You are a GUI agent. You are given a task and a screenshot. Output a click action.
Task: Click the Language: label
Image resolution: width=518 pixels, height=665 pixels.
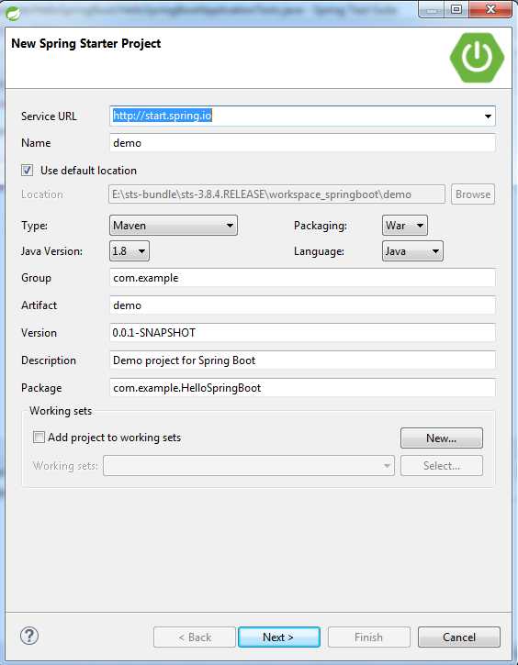[319, 251]
